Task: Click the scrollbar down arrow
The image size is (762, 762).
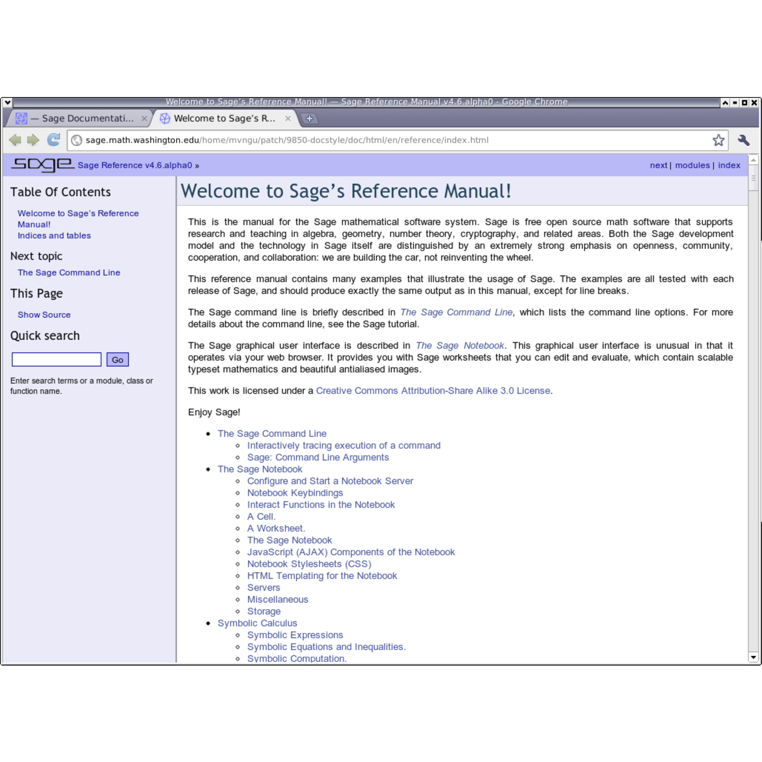Action: click(752, 657)
